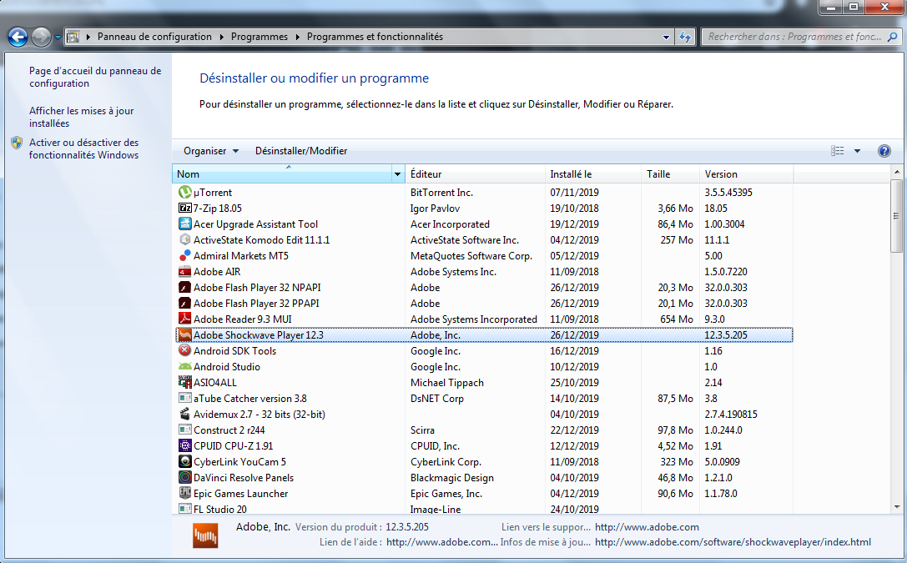907x563 pixels.
Task: Select the Adobe Reader 9.3 MUI name
Action: click(x=242, y=319)
